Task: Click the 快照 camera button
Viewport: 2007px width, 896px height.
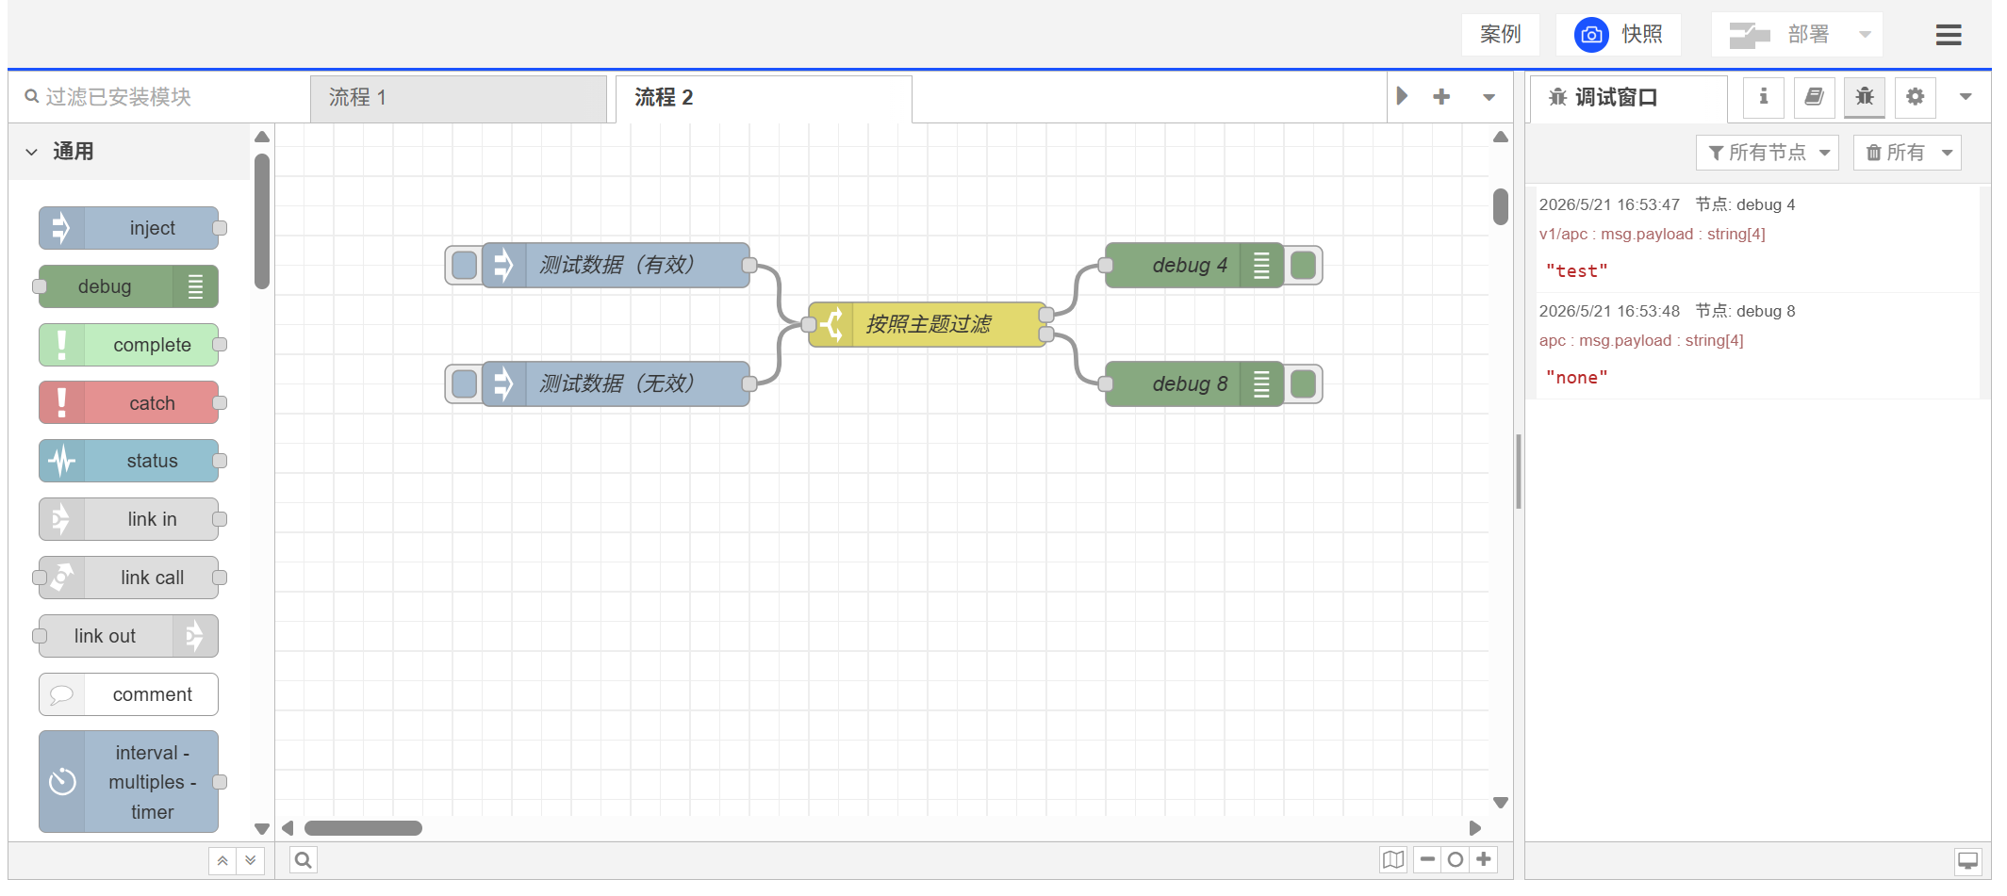Action: click(x=1618, y=35)
